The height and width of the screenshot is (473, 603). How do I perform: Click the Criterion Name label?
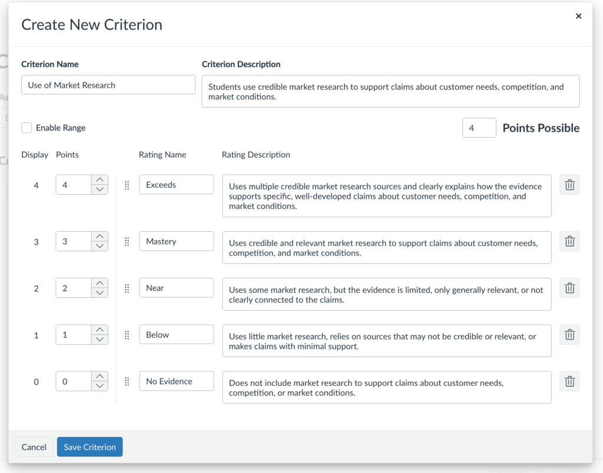coord(49,64)
